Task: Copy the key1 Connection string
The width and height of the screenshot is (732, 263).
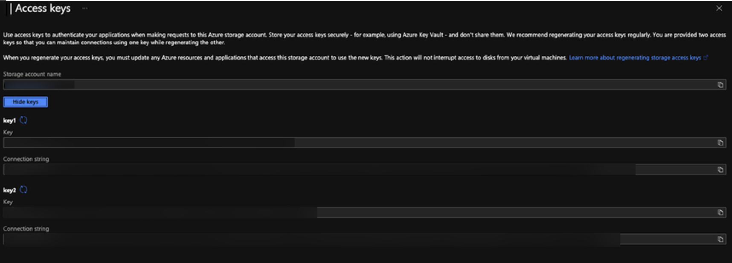Action: pos(720,169)
